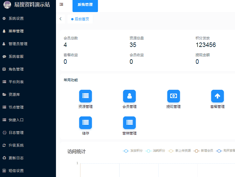
Task: Click the 会员总数 value 4
Action: coord(65,45)
